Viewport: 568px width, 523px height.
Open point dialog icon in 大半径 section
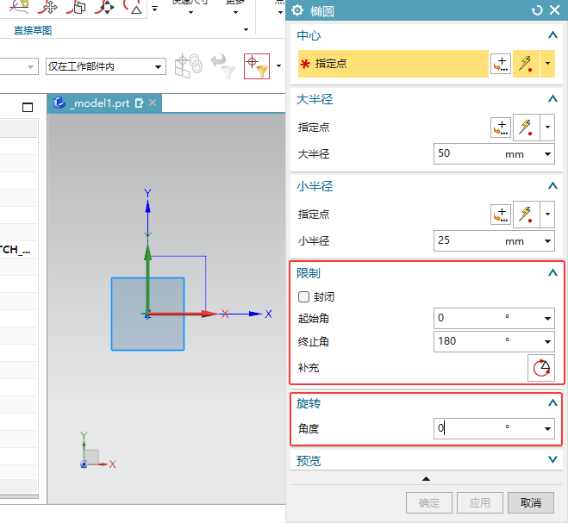(x=501, y=128)
